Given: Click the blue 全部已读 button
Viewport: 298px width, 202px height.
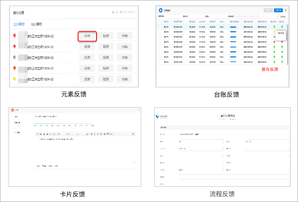Looking at the screenshot, I should [x=278, y=10].
